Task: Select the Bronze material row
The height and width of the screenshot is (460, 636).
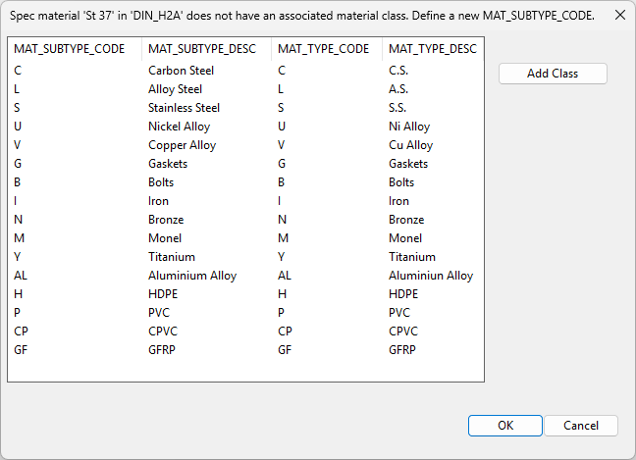Action: (x=166, y=220)
